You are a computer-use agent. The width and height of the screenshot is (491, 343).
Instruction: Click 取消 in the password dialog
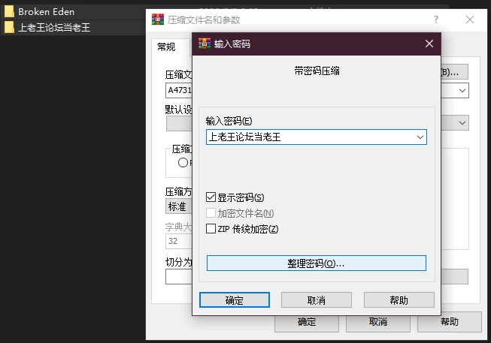(x=317, y=300)
